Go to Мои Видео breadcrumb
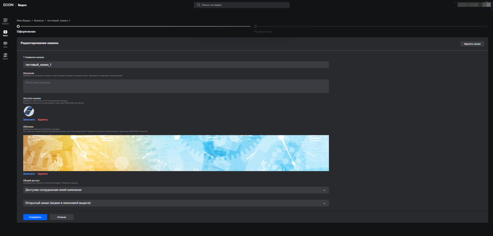The width and height of the screenshot is (493, 236). 24,20
